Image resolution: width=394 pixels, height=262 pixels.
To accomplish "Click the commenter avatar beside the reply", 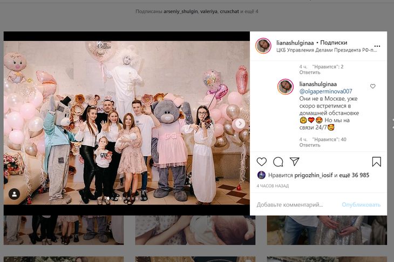I will [x=286, y=86].
